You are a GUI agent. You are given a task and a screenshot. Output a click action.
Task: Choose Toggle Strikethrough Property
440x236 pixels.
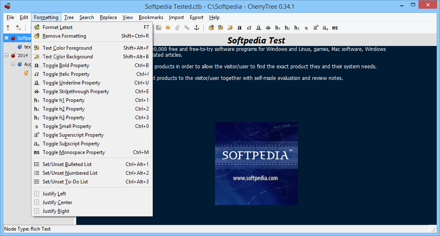click(x=92, y=92)
